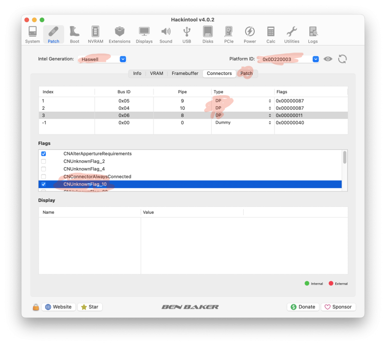The width and height of the screenshot is (386, 346).
Task: Enable the CNUnknownFlag_4 checkbox
Action: 43,169
